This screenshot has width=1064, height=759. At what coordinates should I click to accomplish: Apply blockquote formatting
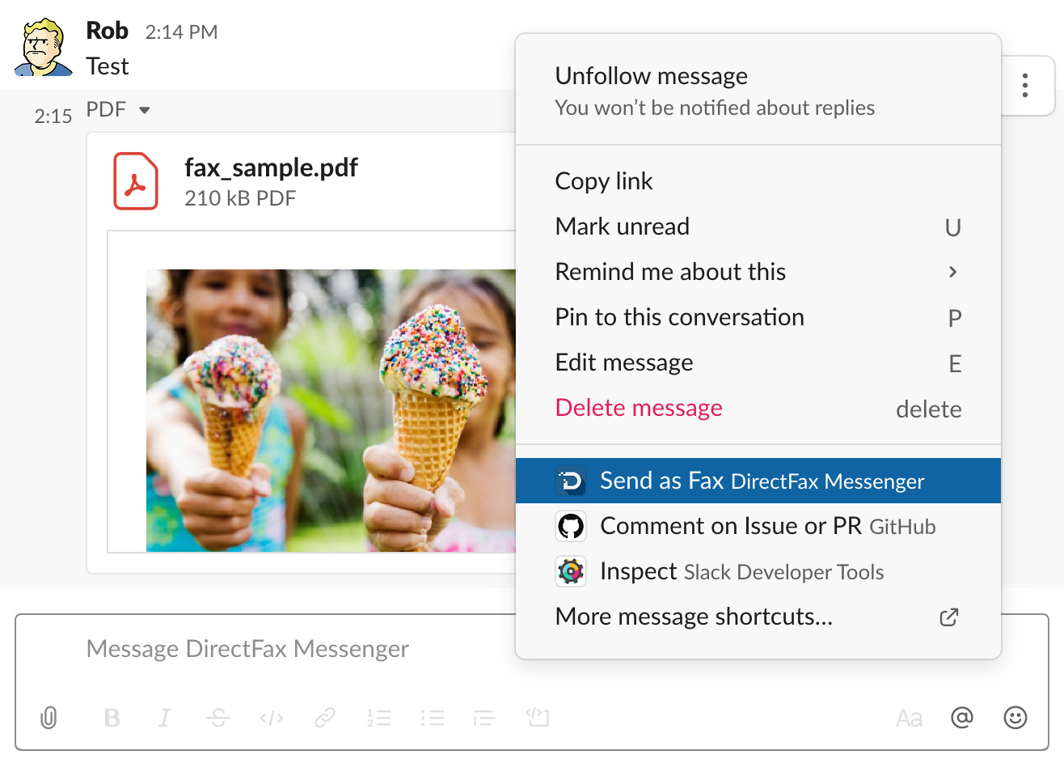click(484, 718)
